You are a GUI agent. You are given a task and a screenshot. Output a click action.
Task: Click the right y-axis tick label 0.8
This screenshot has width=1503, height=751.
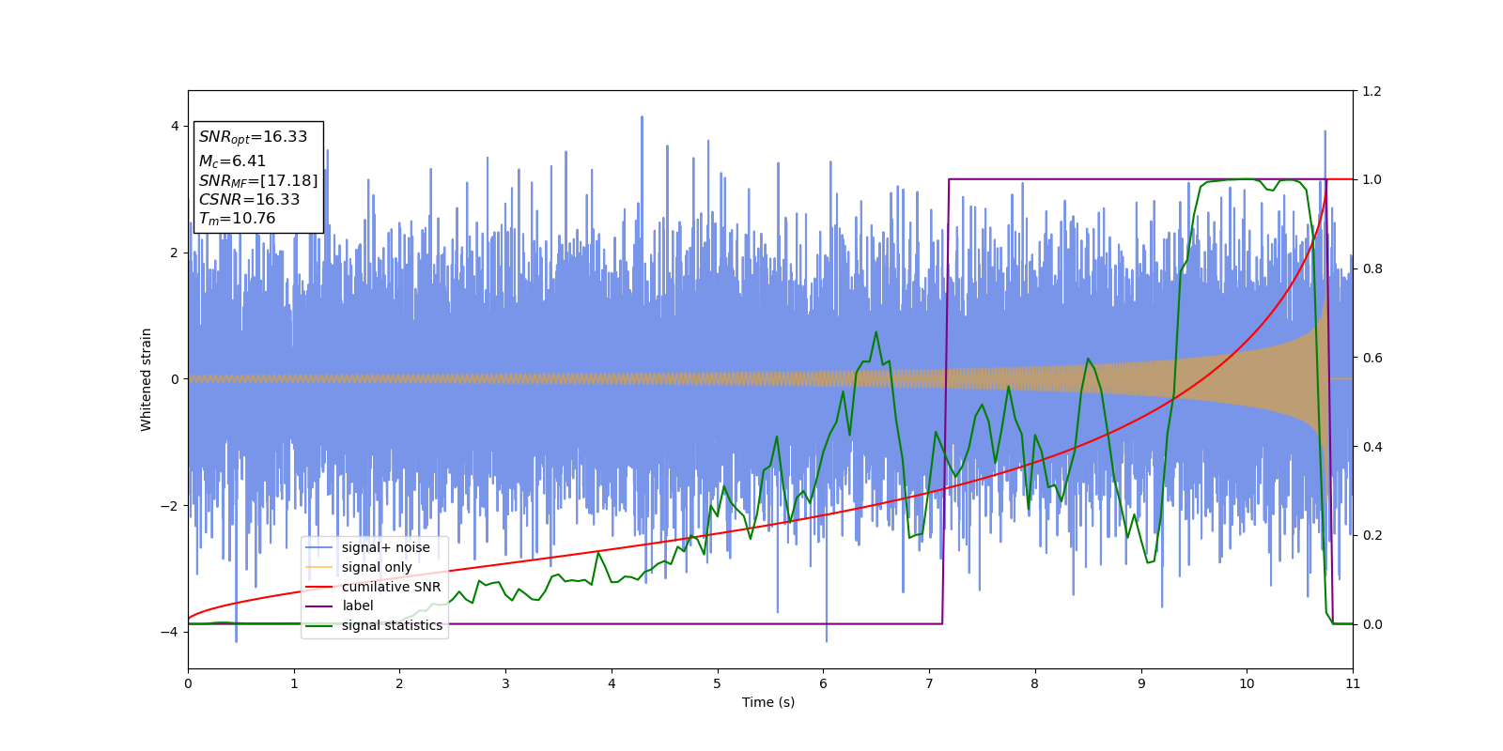pos(1371,268)
